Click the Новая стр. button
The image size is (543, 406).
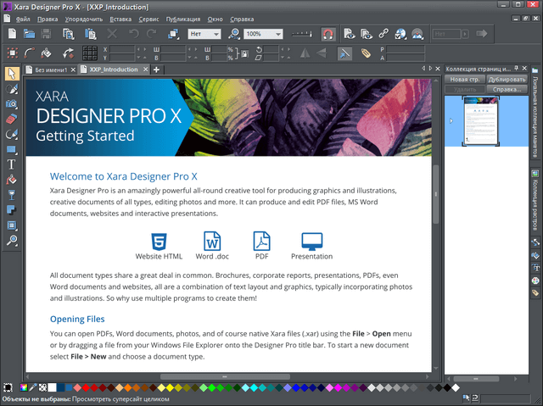click(x=465, y=79)
